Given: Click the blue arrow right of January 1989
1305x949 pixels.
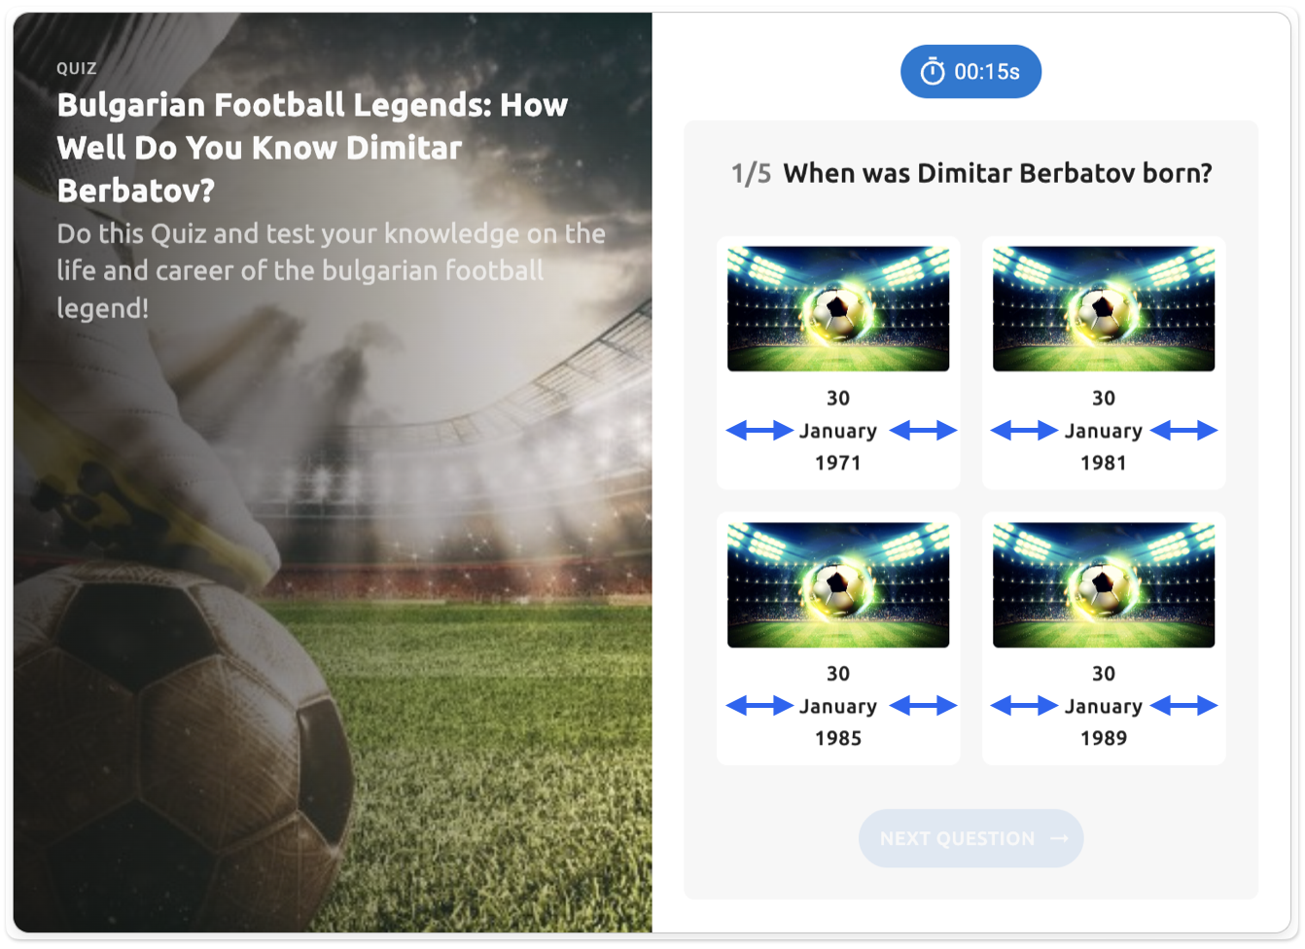Looking at the screenshot, I should point(1183,706).
